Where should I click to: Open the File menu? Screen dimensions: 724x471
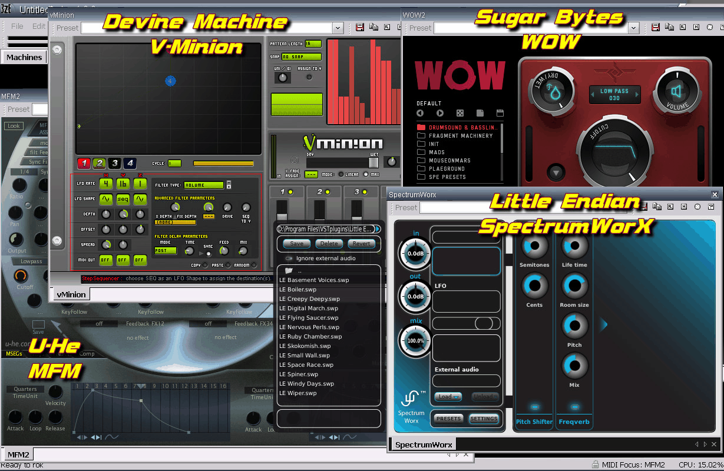[18, 26]
